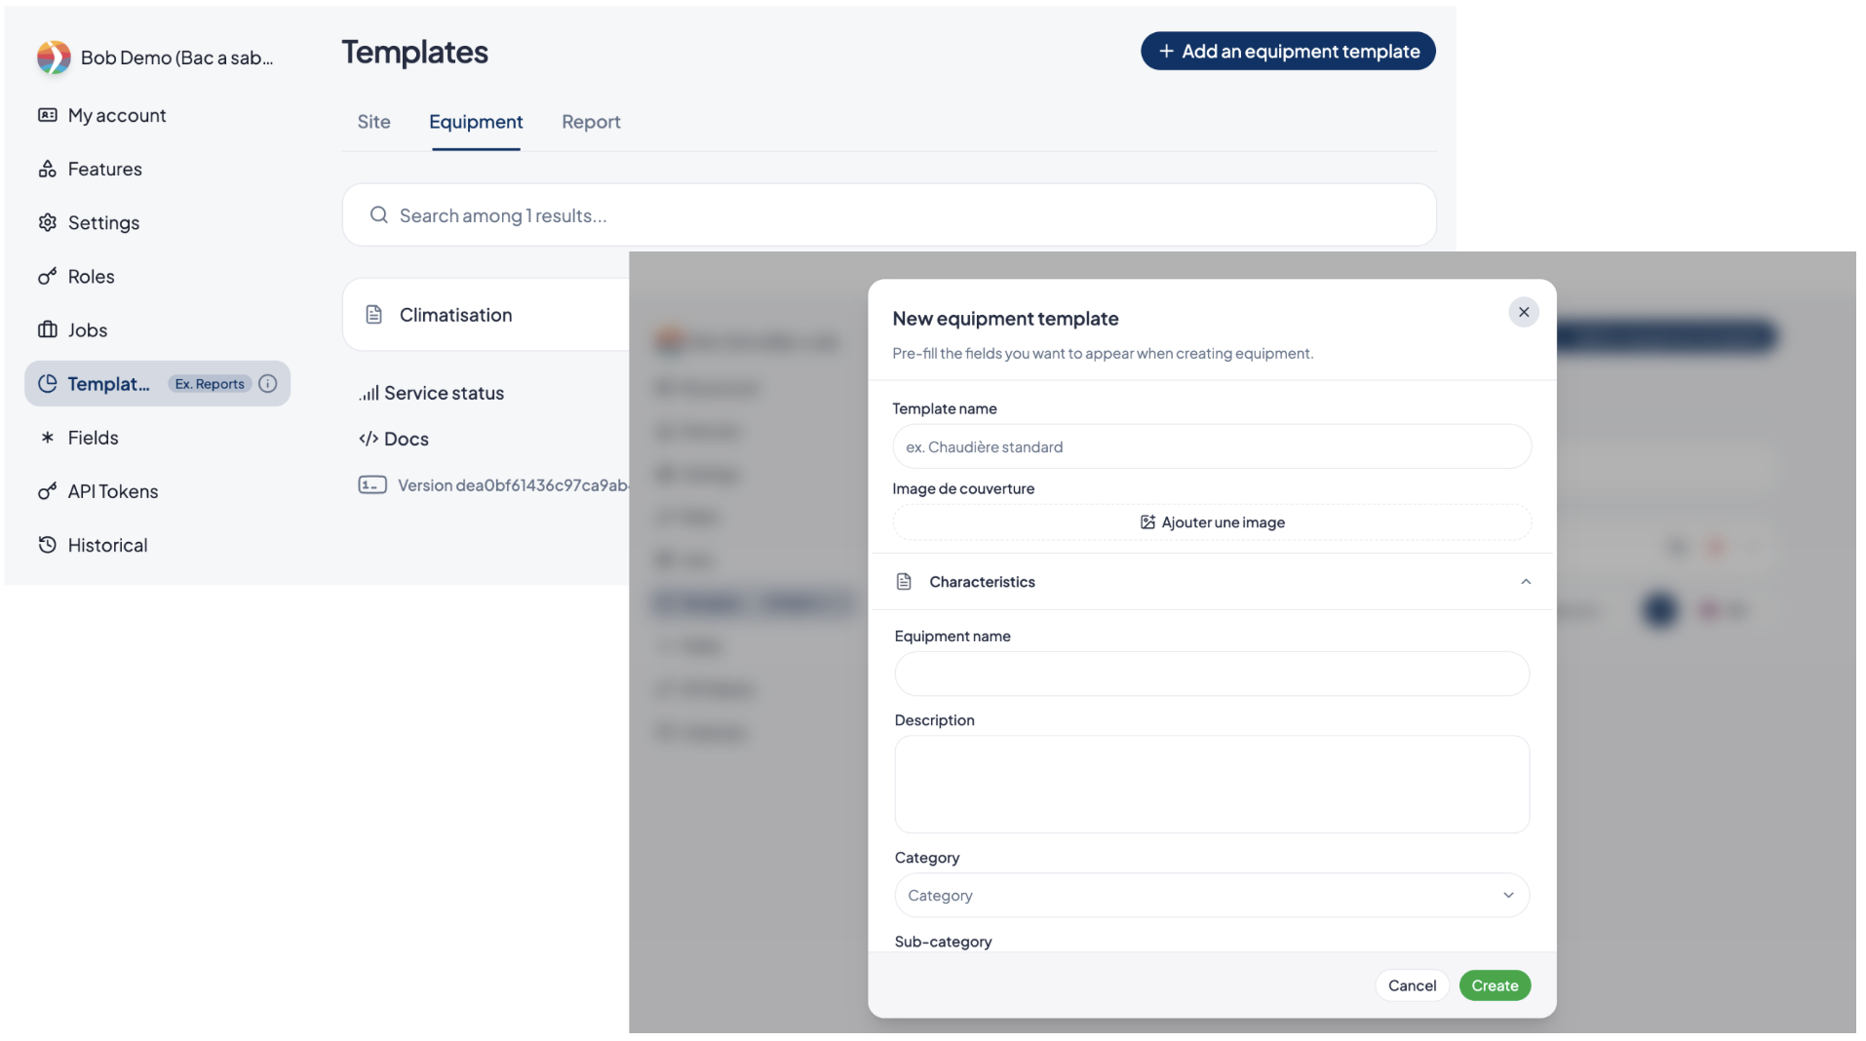Close the New equipment template dialog
The width and height of the screenshot is (1866, 1041).
coord(1524,312)
